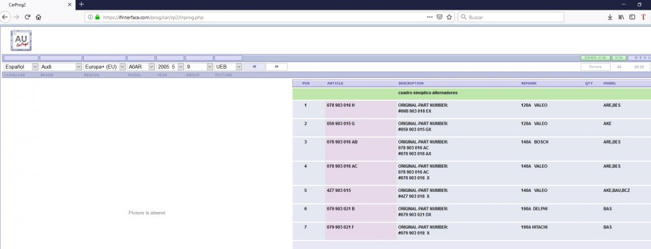Click the REMARK column header

(529, 83)
